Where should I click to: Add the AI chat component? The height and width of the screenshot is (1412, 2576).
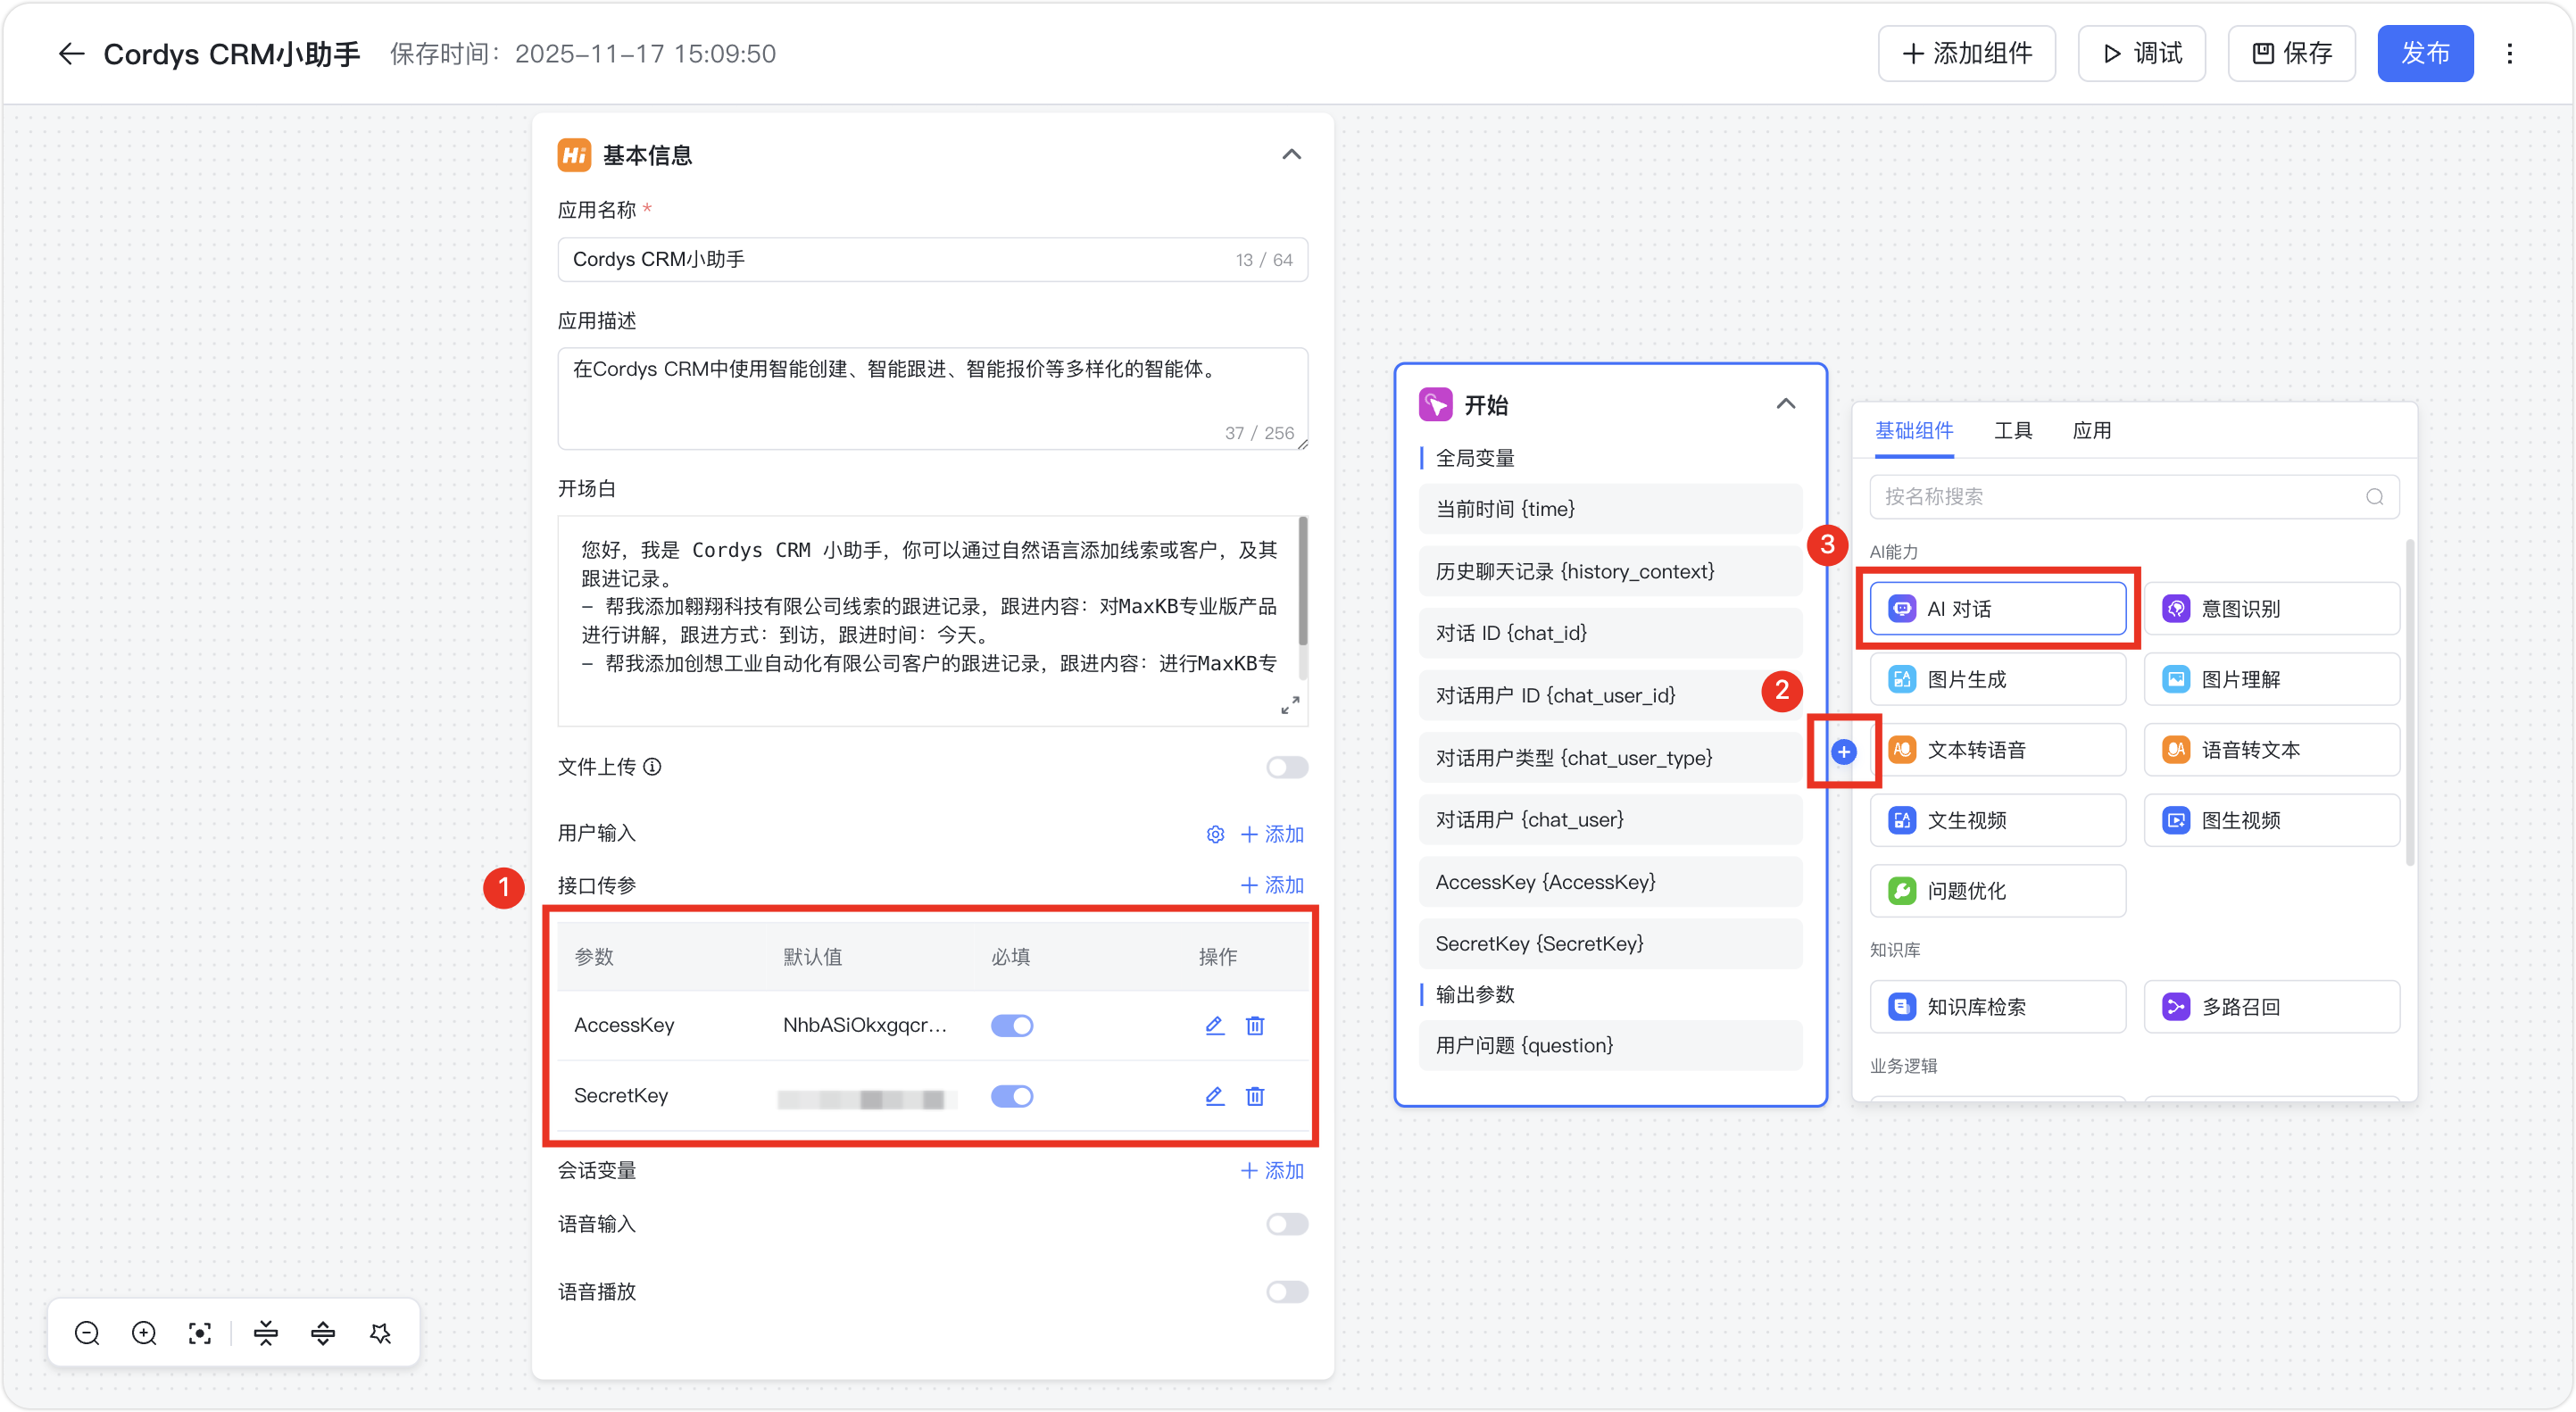point(1997,609)
